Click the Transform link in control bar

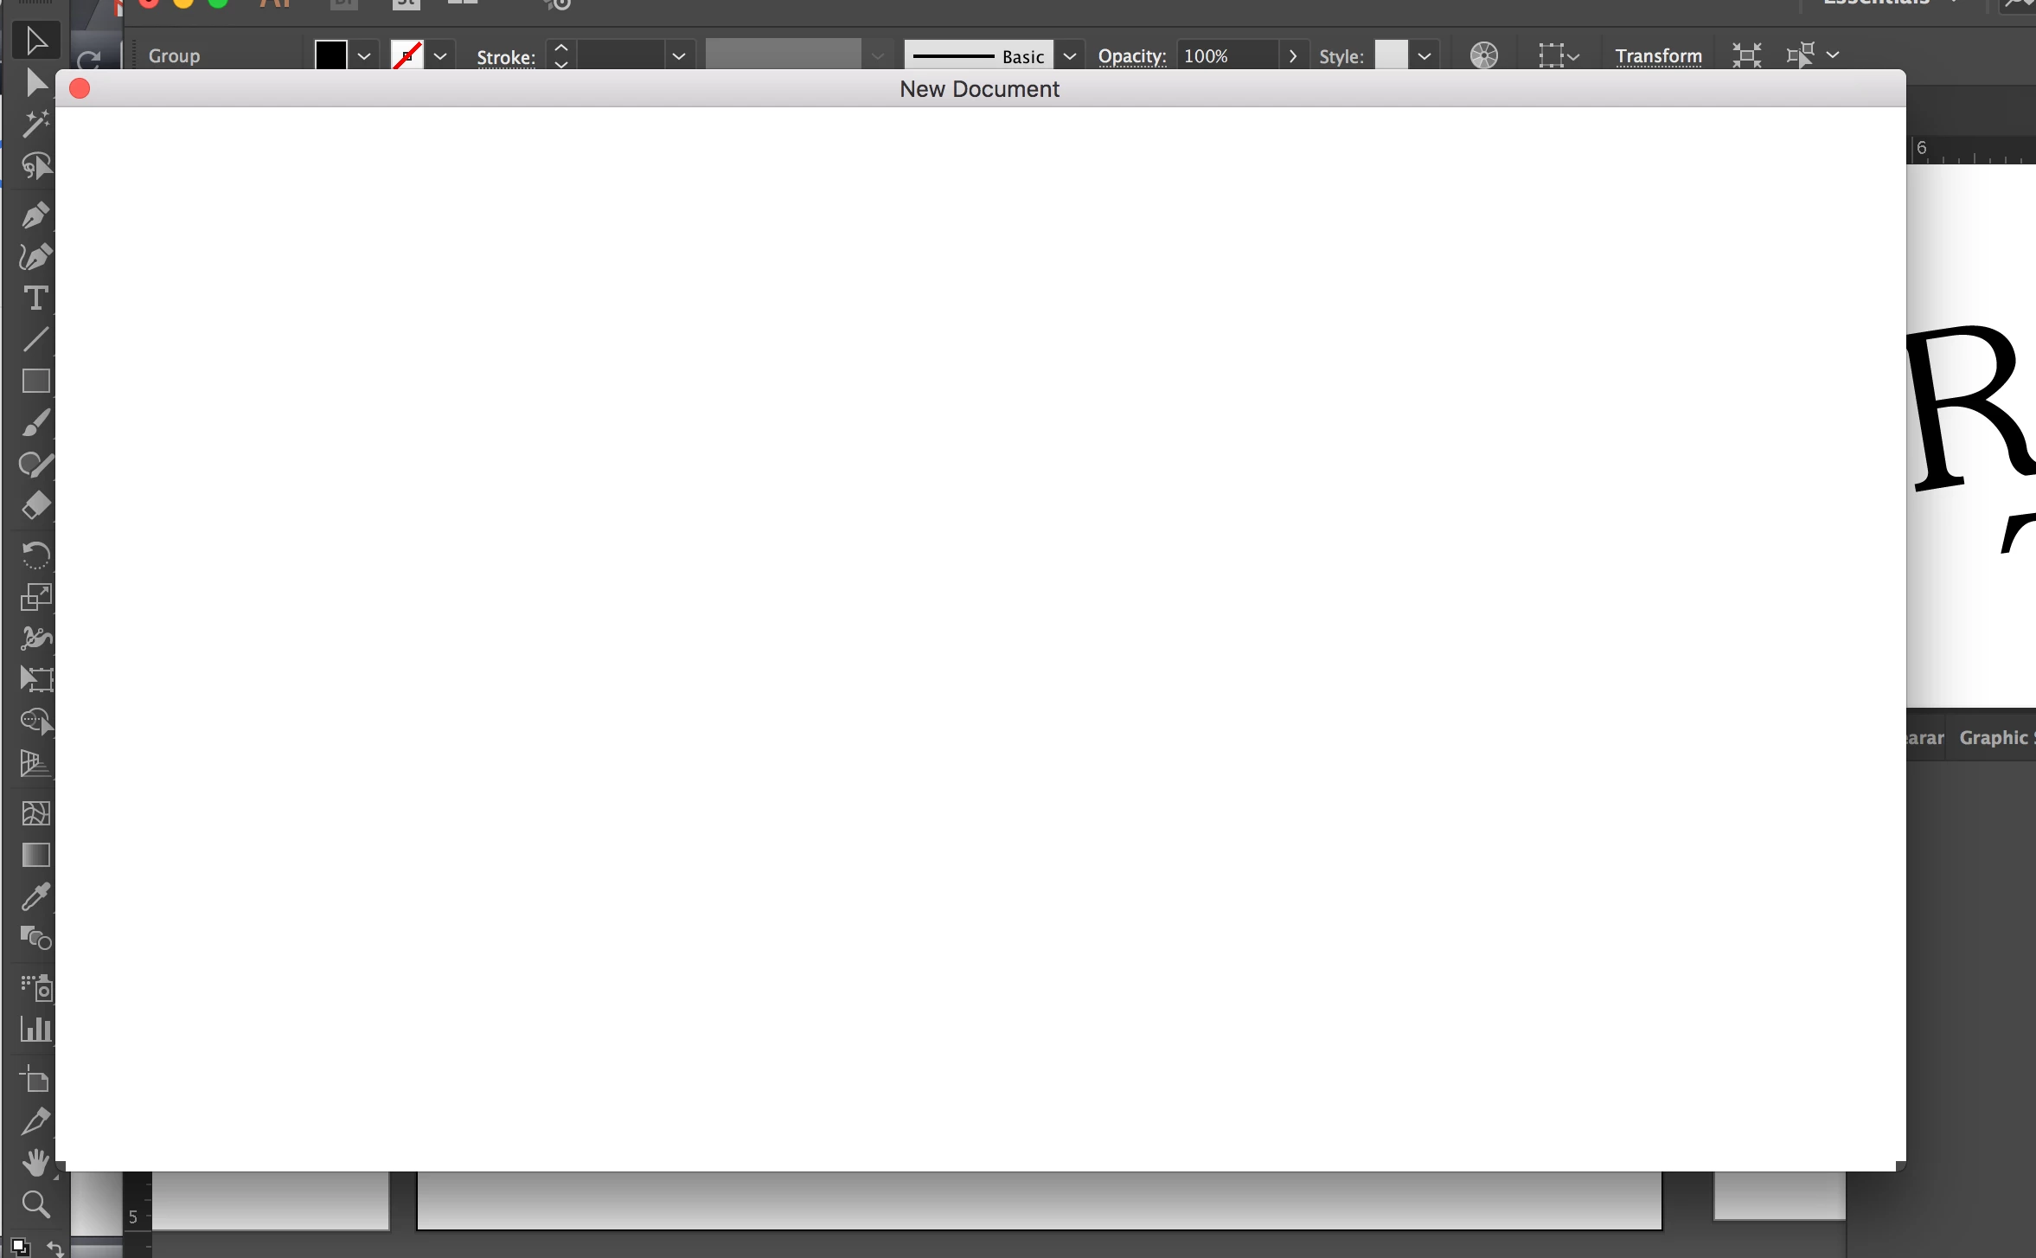(1658, 56)
